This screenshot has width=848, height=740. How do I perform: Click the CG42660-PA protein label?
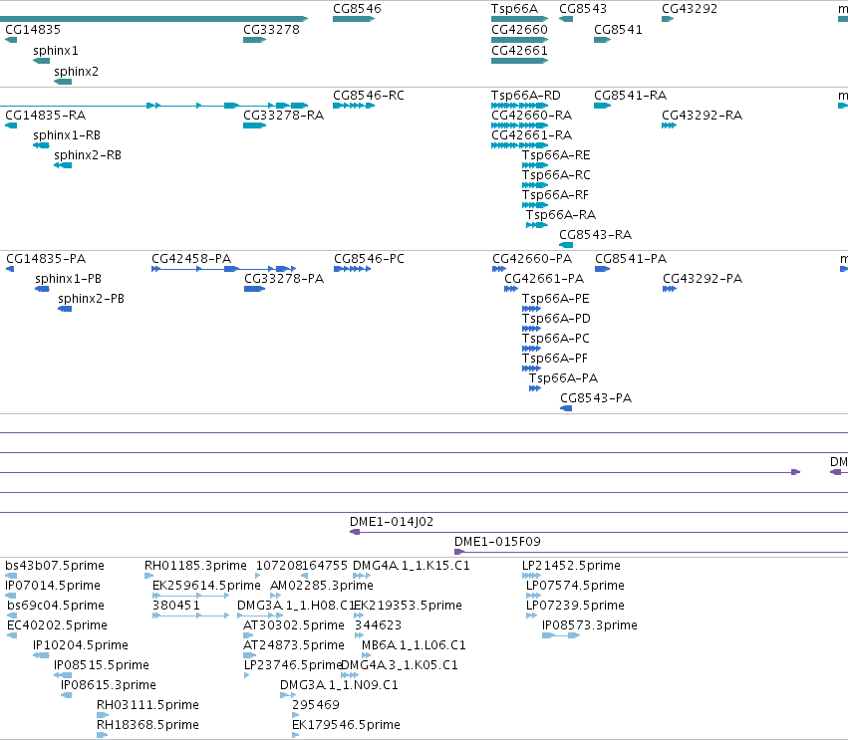coord(532,259)
